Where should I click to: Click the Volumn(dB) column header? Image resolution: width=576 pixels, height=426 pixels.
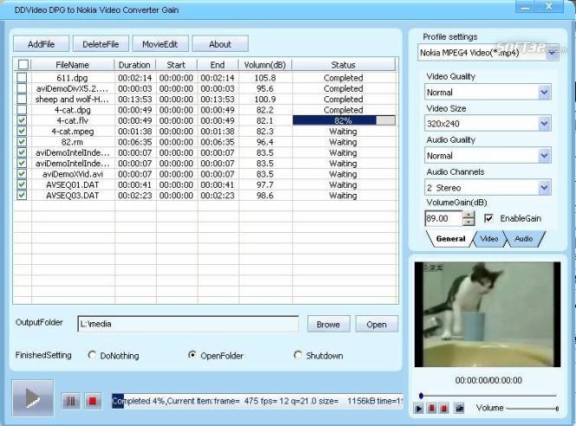pyautogui.click(x=265, y=65)
